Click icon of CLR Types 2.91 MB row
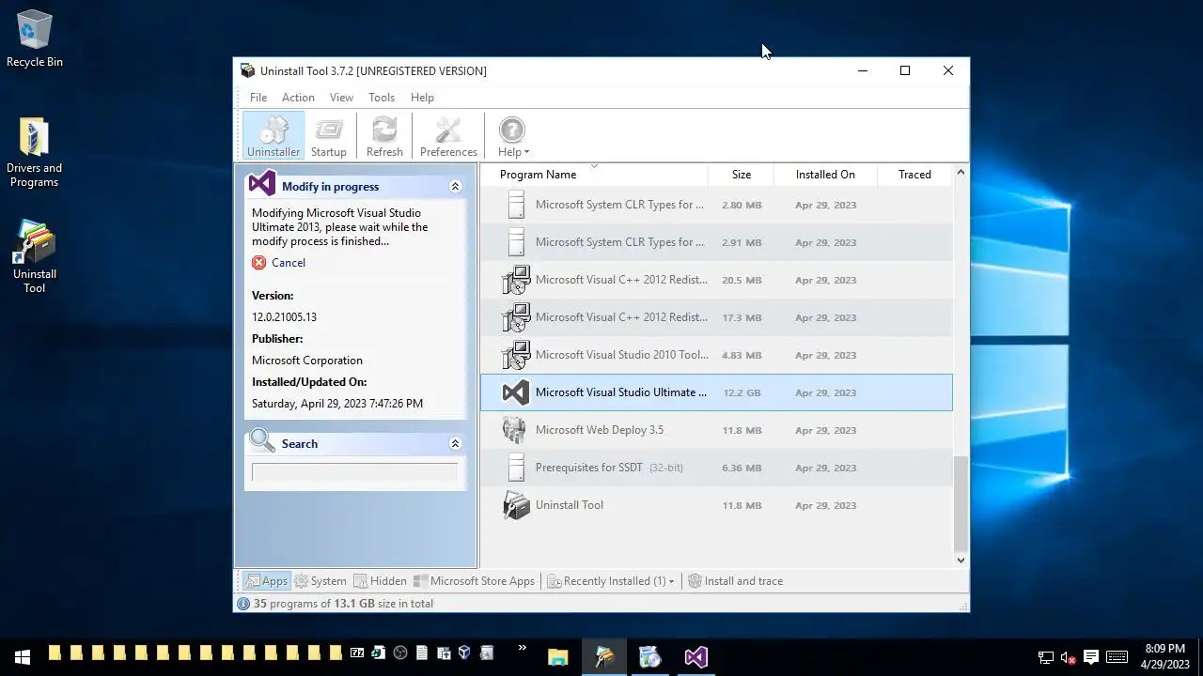Screen dimensions: 1203x676 click(516, 242)
